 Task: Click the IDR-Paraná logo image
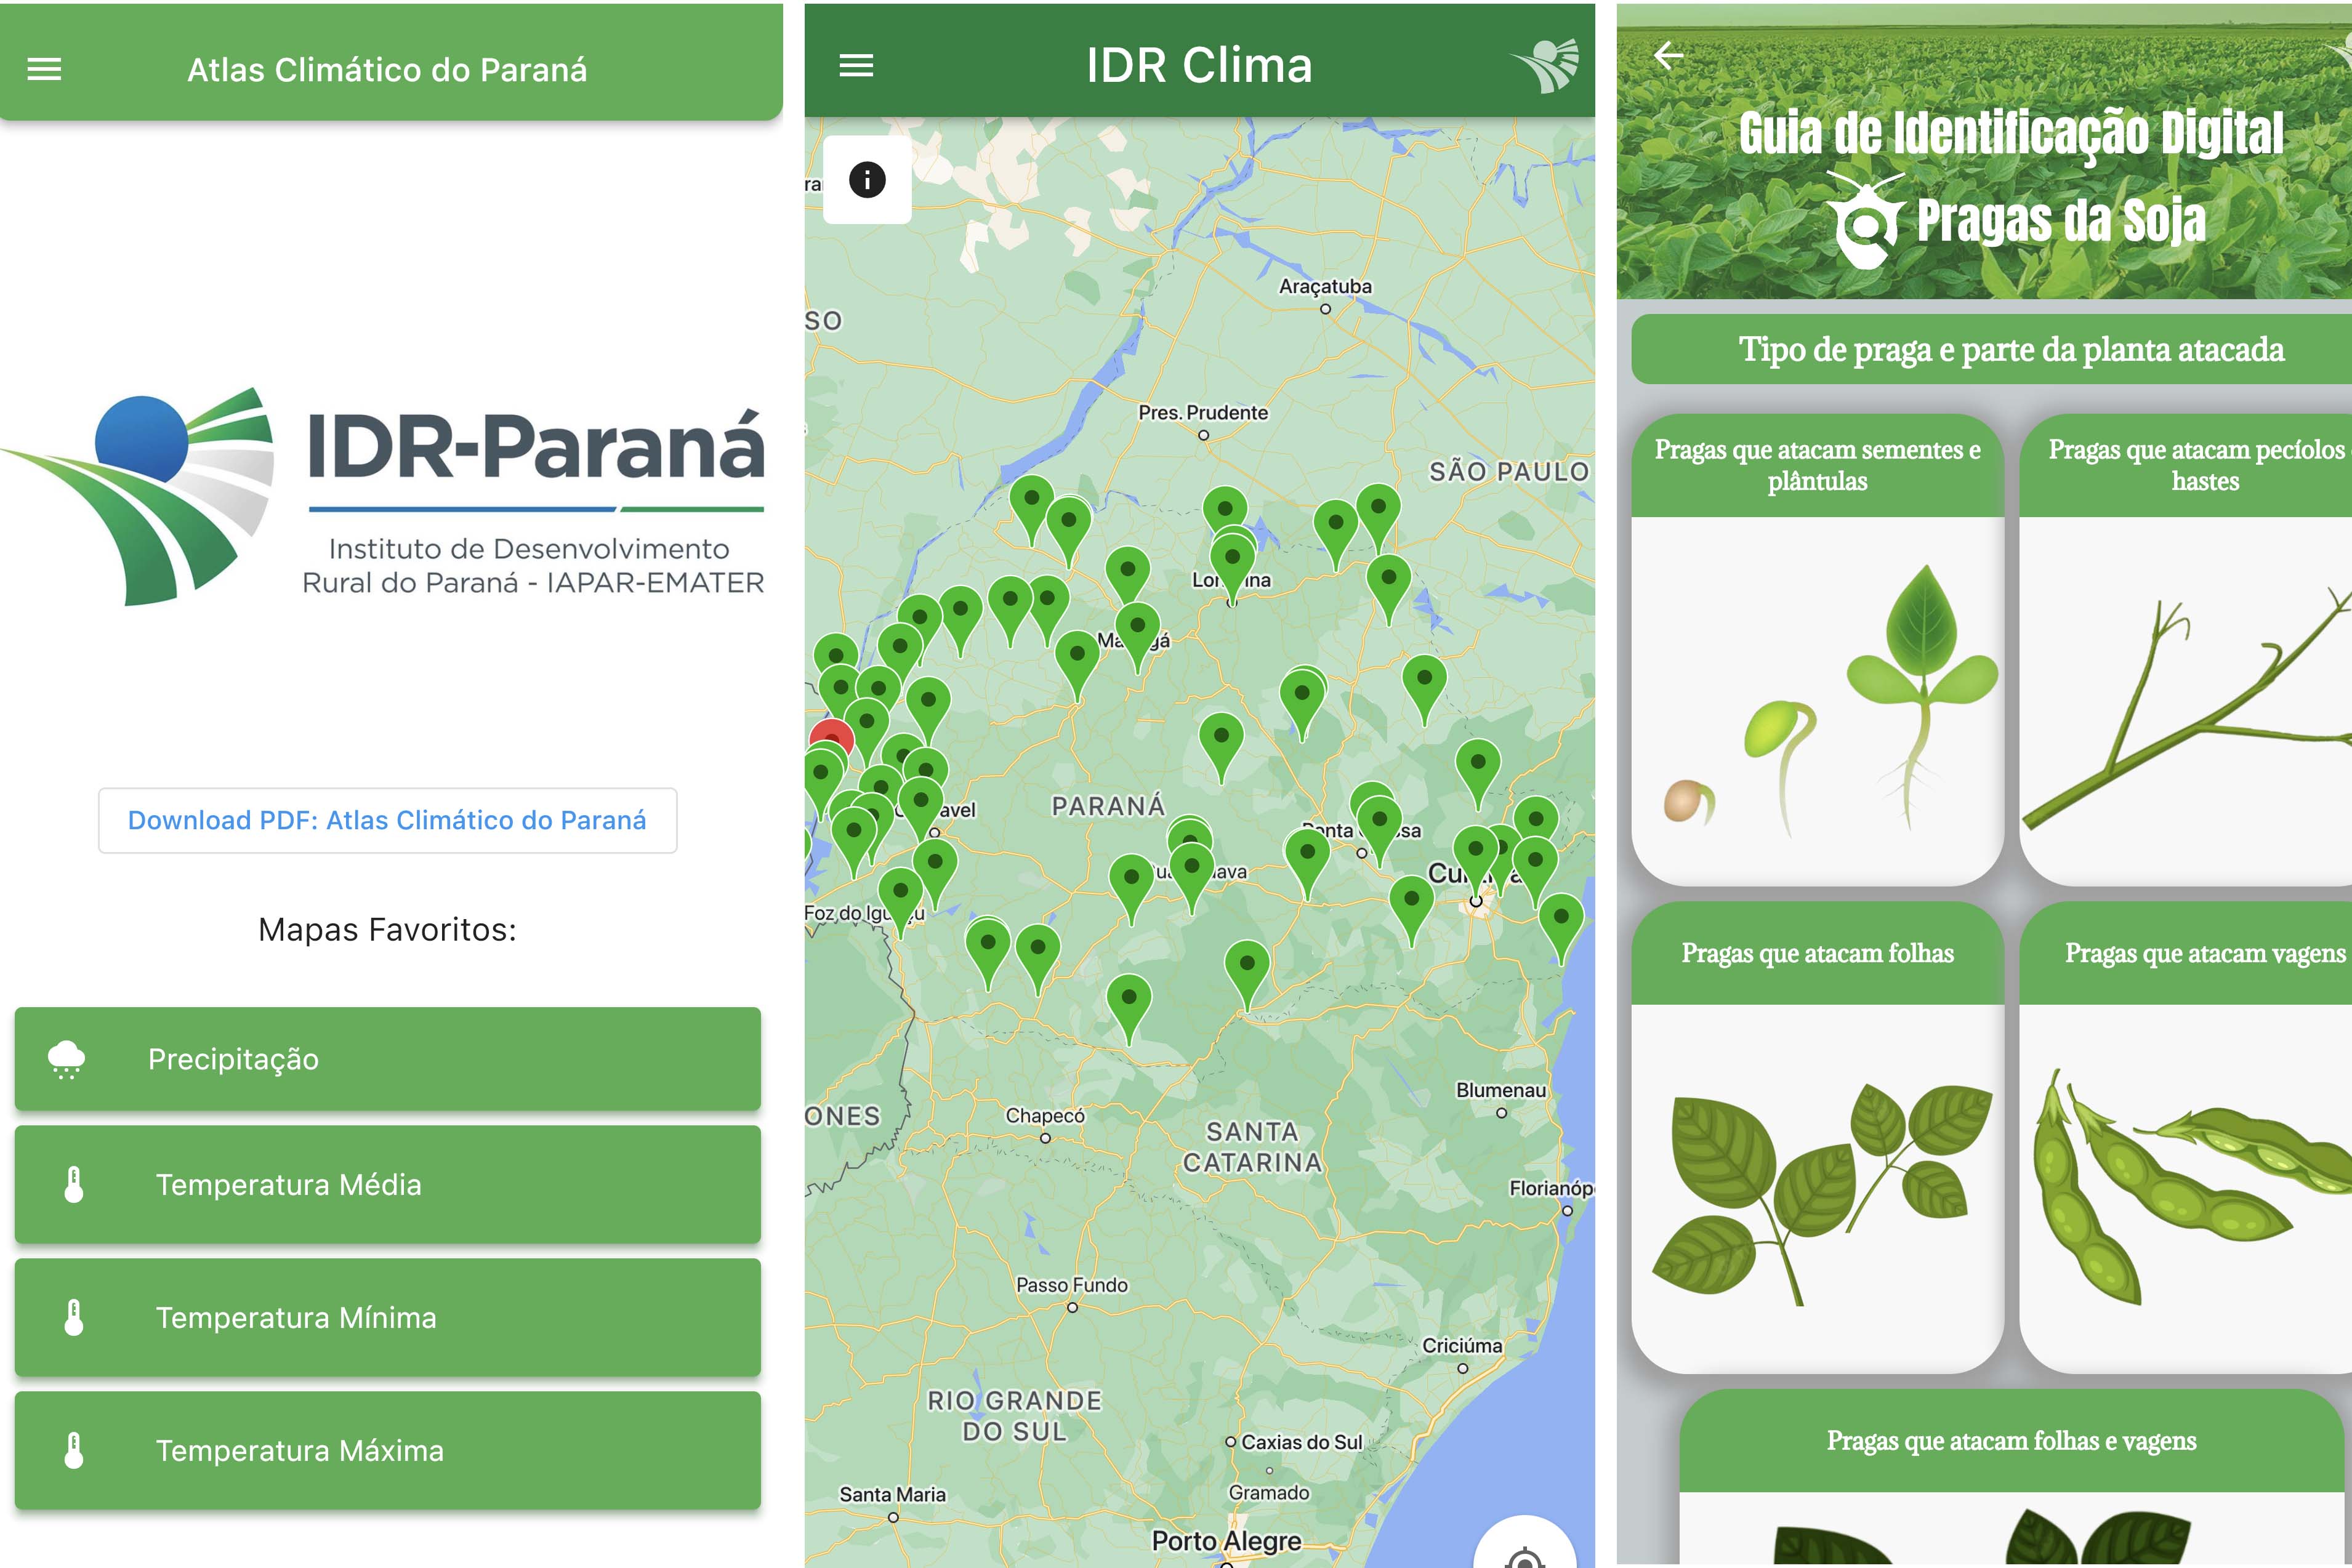pos(383,496)
